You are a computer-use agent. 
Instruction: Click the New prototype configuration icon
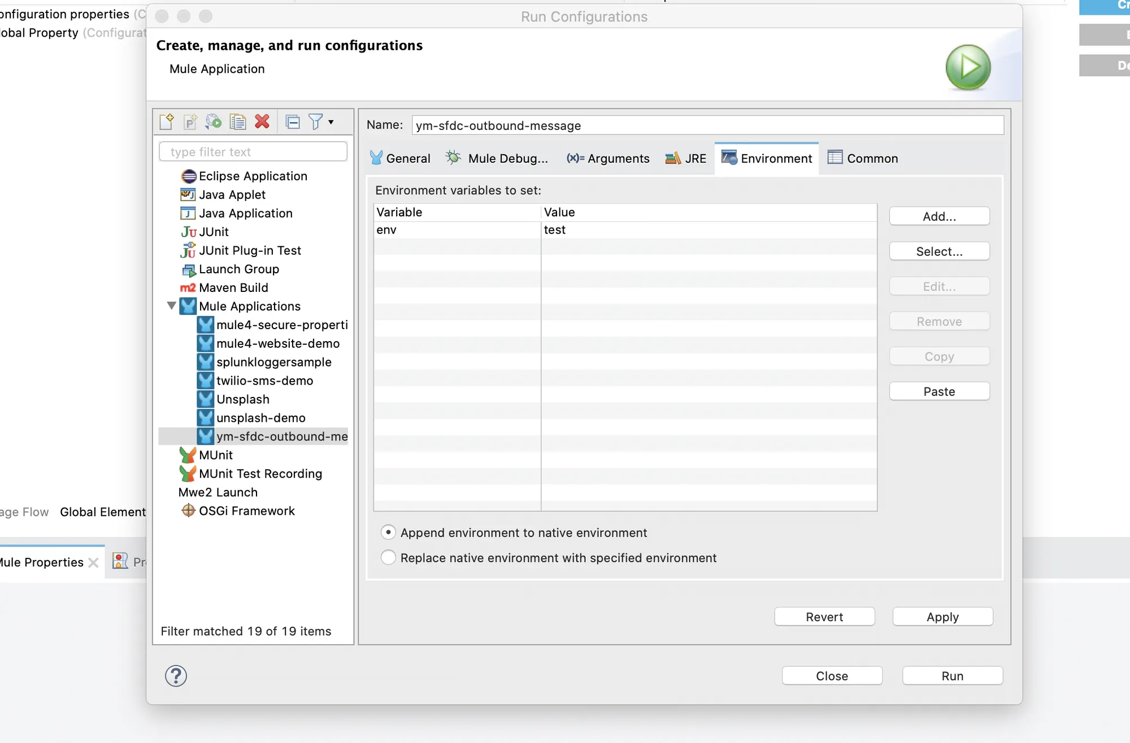(x=190, y=121)
